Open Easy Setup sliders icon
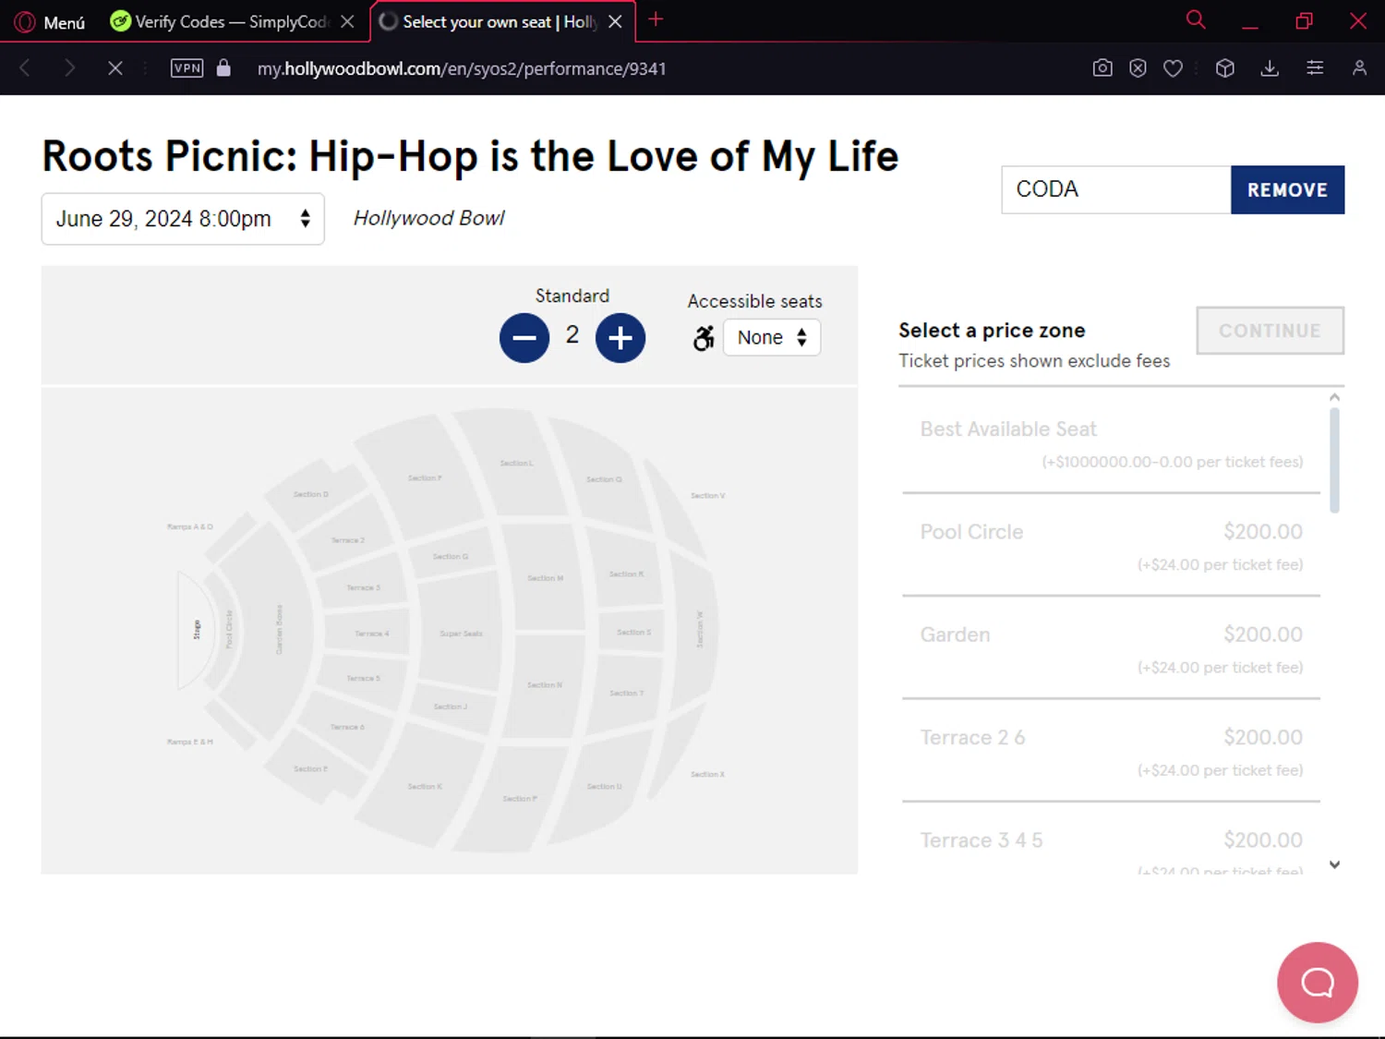This screenshot has height=1039, width=1385. click(1315, 67)
